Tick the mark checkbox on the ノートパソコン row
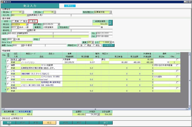 177,60
